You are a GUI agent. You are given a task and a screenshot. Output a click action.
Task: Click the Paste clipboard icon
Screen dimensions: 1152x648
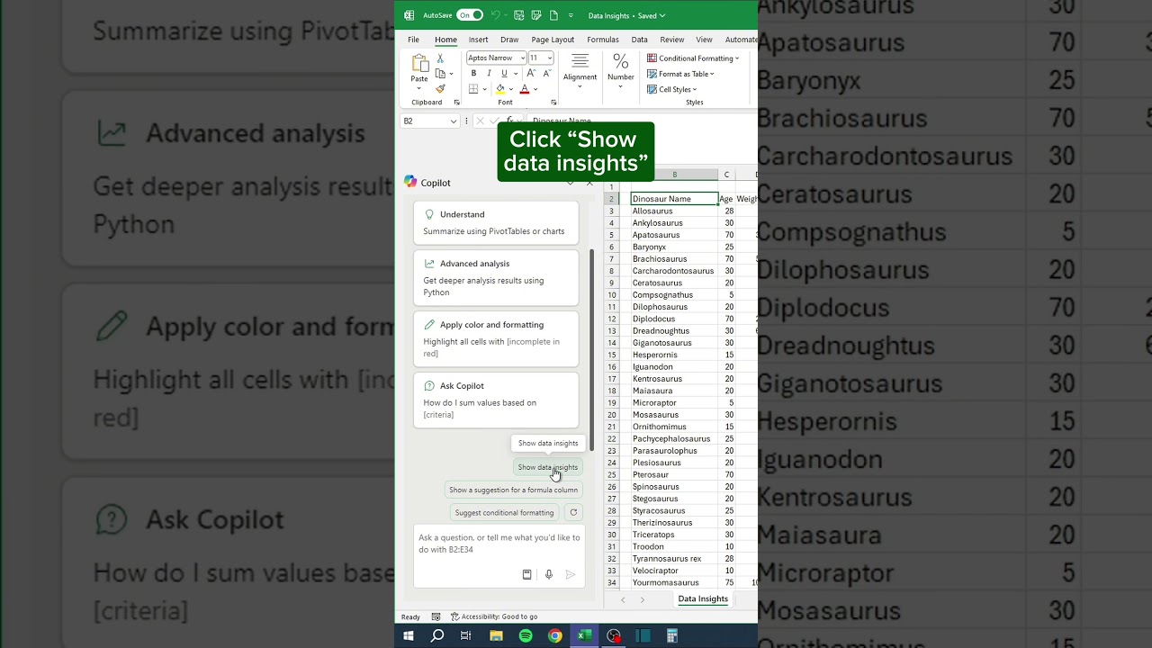pos(419,63)
